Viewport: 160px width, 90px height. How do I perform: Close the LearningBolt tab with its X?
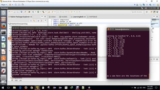coord(85,17)
